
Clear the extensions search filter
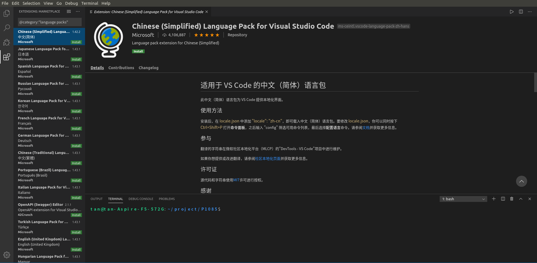(69, 11)
